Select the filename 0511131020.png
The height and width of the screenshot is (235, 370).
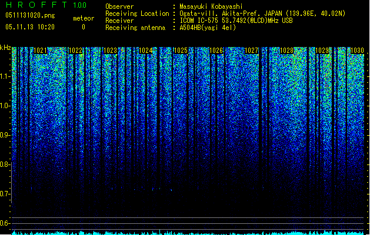click(x=30, y=15)
